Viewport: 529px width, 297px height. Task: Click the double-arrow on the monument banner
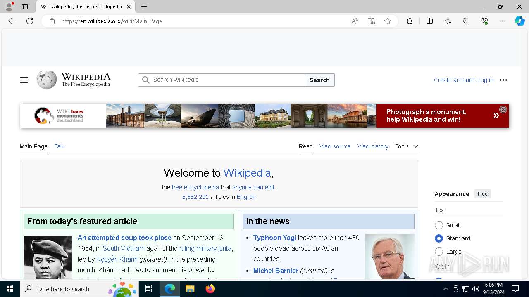coord(496,116)
